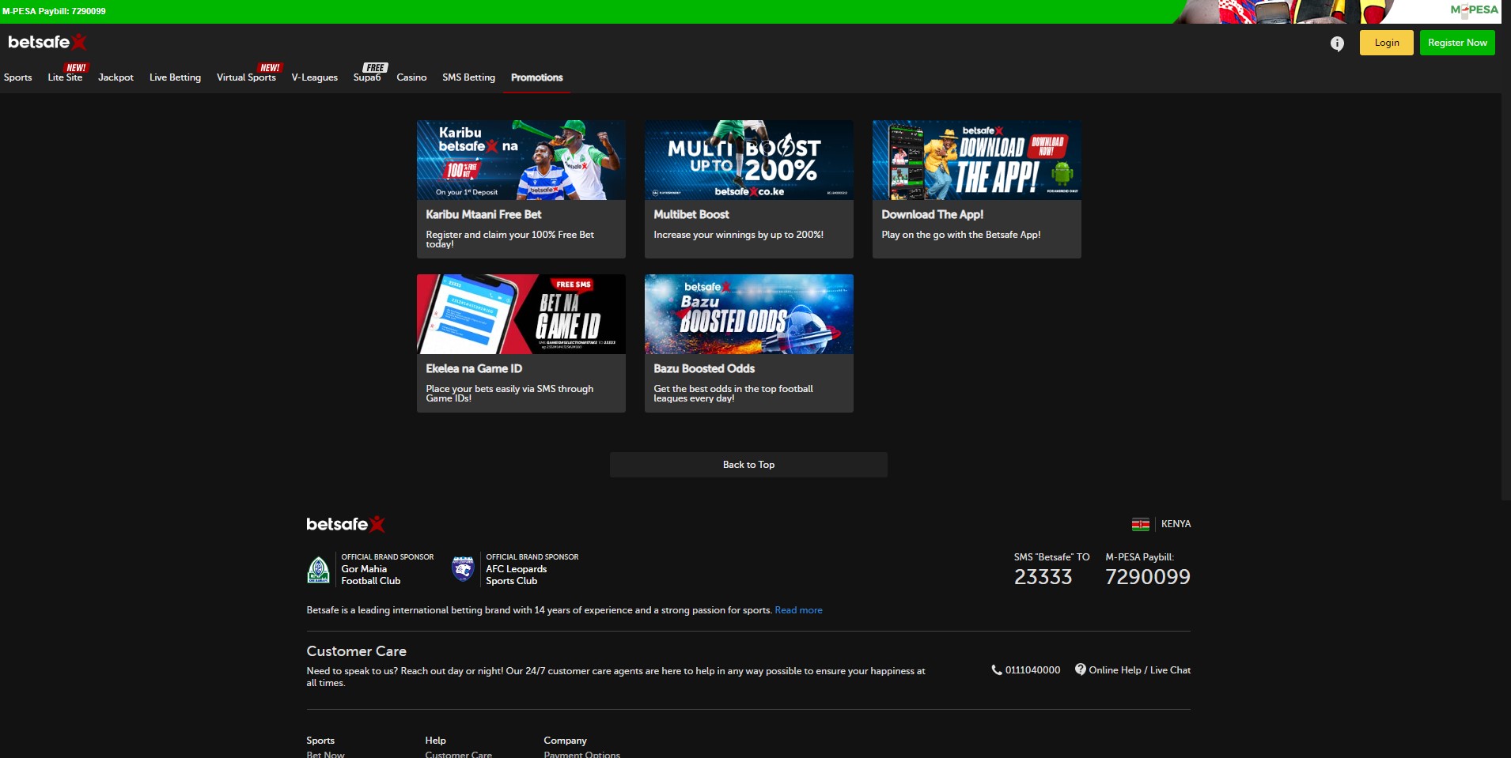Select the Promotions tab
The height and width of the screenshot is (758, 1511).
point(536,77)
